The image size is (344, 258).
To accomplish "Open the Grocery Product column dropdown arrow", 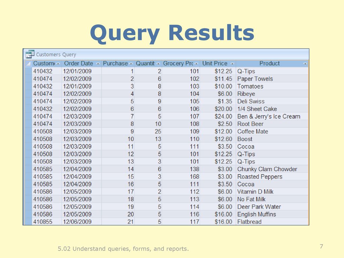I will (x=196, y=64).
